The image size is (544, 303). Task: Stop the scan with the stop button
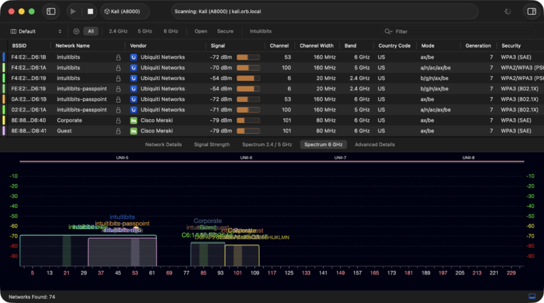(x=90, y=12)
